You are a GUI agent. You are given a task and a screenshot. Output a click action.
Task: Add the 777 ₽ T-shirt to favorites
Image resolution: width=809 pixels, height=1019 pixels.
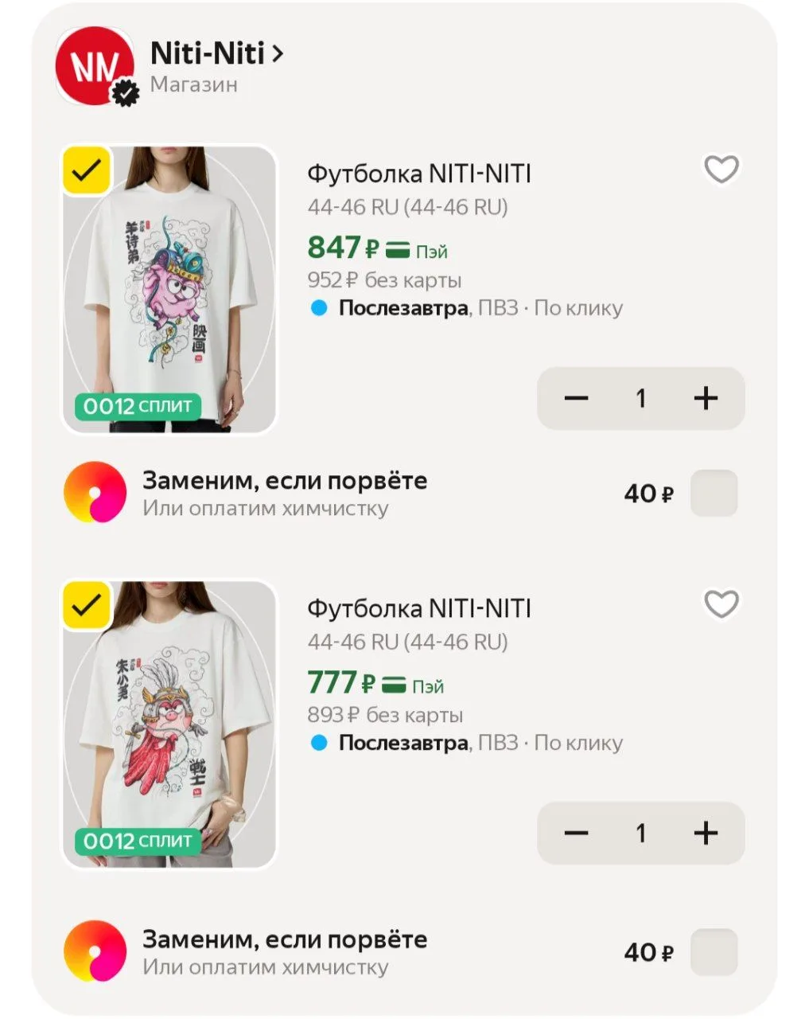pos(721,604)
